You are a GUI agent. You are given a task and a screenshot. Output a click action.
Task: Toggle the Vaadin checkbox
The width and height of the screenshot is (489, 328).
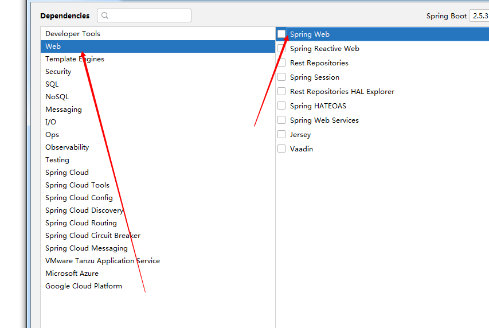[x=281, y=149]
